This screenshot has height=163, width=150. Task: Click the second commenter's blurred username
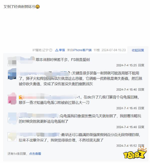[x=44, y=73]
